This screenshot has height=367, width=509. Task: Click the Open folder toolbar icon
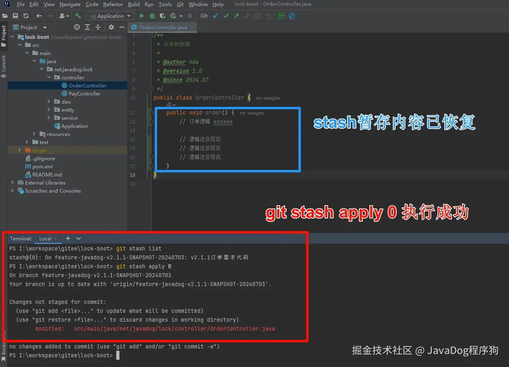(5, 16)
